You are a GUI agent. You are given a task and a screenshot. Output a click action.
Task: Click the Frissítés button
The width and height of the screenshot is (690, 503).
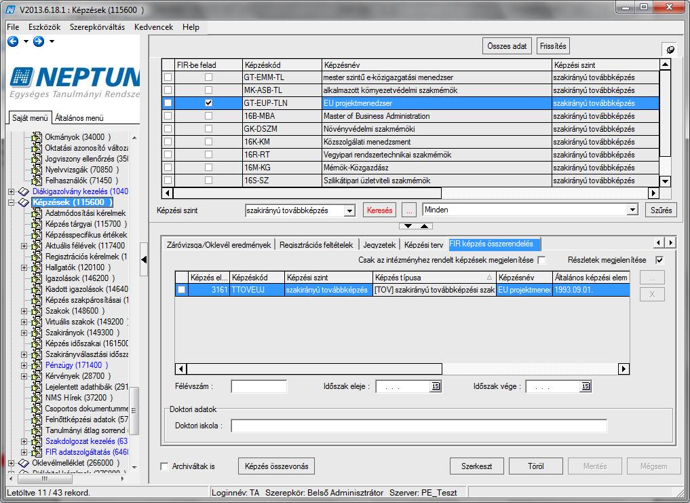coord(553,45)
